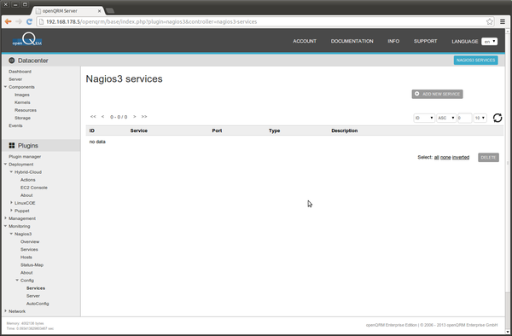Open the Documentation menu
The width and height of the screenshot is (512, 336).
tap(352, 41)
